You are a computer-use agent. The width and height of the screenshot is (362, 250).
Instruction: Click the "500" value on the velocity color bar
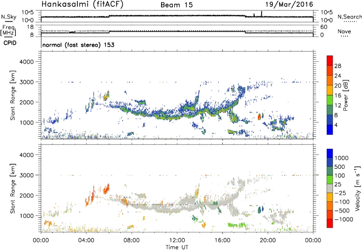339,167
